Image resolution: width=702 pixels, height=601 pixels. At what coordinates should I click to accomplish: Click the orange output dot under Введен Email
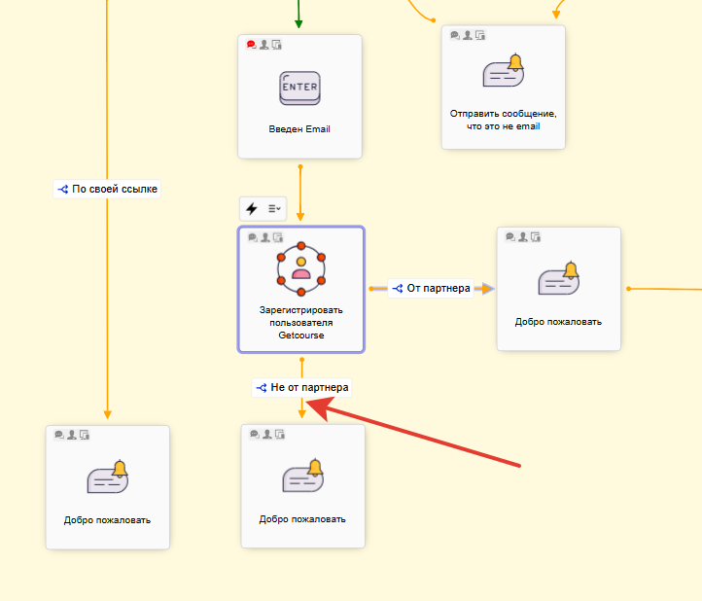(300, 166)
